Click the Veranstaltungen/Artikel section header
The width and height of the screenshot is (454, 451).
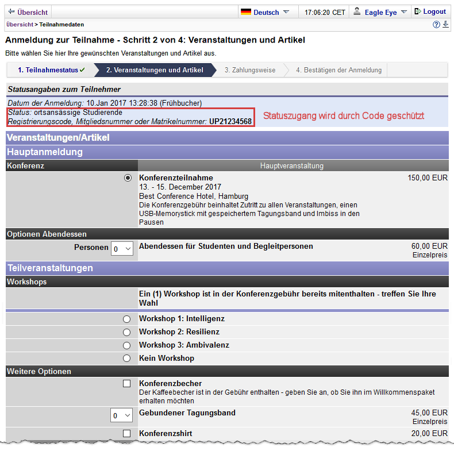click(x=228, y=137)
